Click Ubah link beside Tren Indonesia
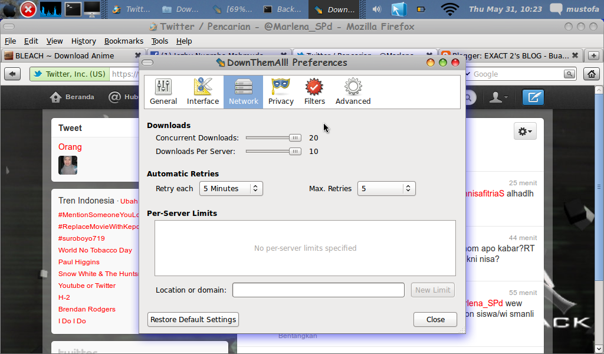This screenshot has width=604, height=354. [x=129, y=201]
